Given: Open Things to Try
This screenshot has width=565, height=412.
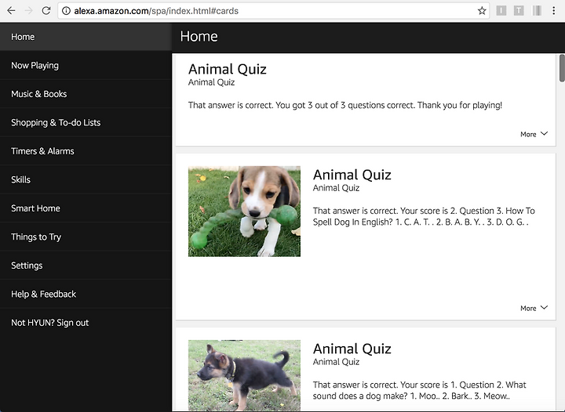Looking at the screenshot, I should pyautogui.click(x=86, y=237).
